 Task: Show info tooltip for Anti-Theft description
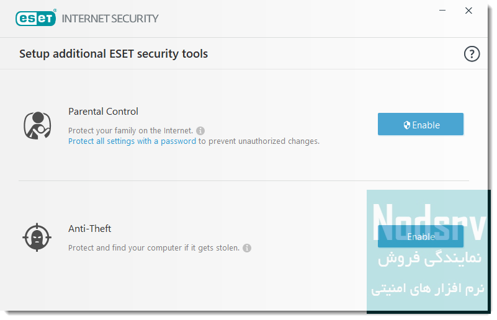[x=247, y=248]
